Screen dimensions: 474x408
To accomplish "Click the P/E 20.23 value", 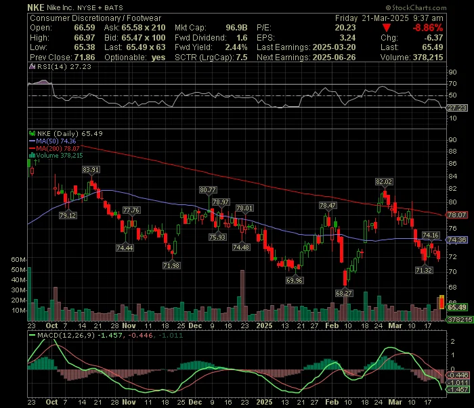I will coord(345,28).
